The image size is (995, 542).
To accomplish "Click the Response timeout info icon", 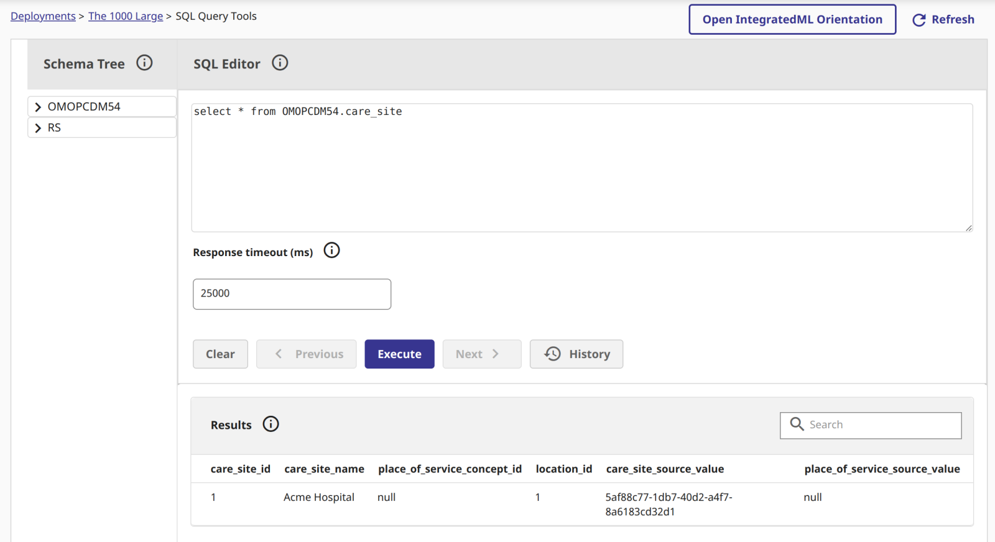I will 332,250.
